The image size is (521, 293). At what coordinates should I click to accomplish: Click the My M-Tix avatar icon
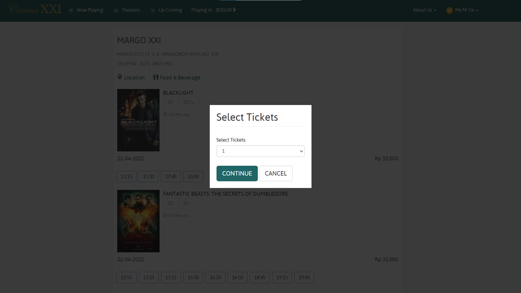(x=449, y=10)
